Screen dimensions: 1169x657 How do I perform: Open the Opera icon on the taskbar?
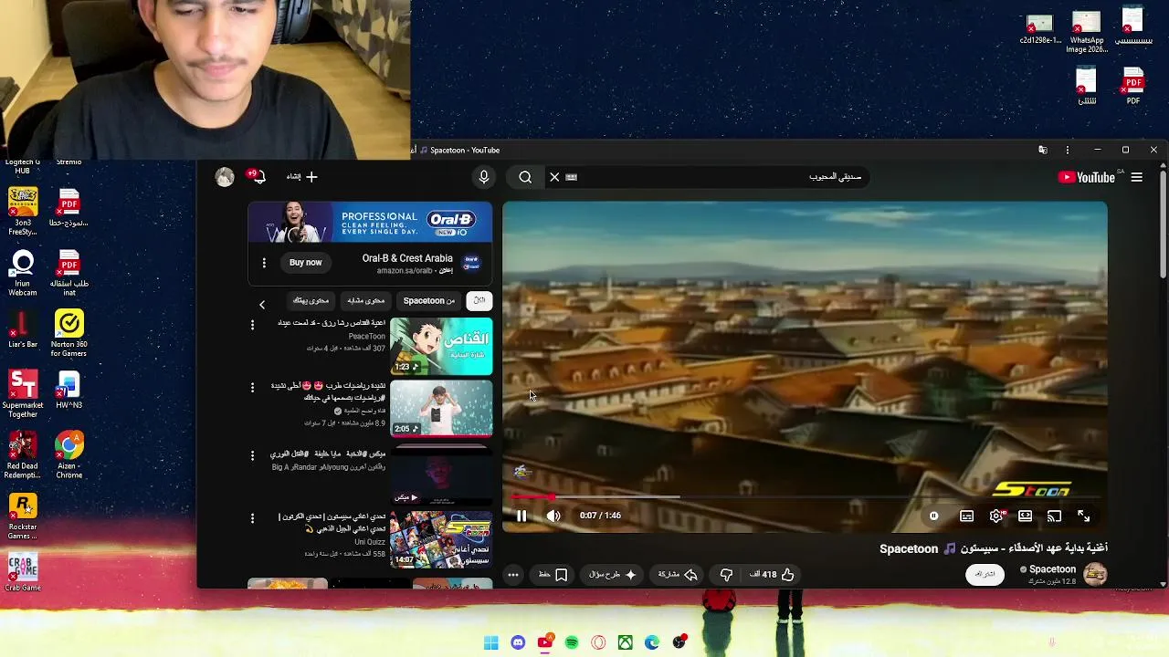[598, 642]
